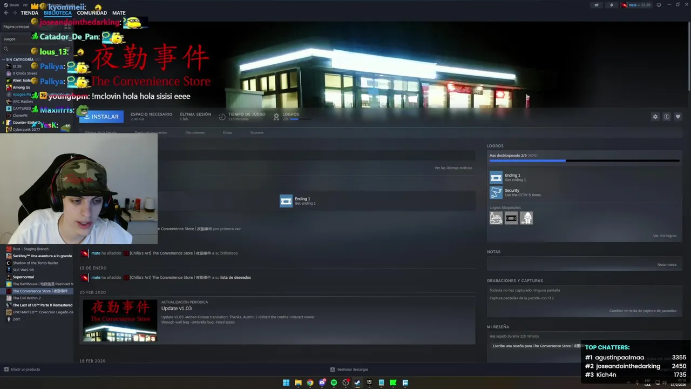Viewport: 691px width, 389px height.
Task: Click the library search magnifier icon
Action: [x=6, y=49]
